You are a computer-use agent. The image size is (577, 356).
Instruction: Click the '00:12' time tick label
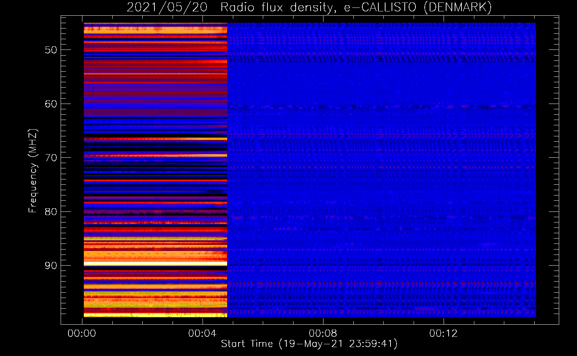(444, 334)
